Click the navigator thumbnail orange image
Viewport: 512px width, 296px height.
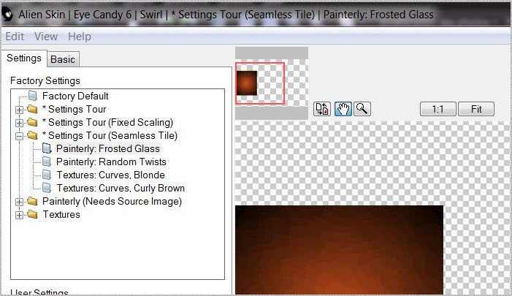(x=247, y=83)
